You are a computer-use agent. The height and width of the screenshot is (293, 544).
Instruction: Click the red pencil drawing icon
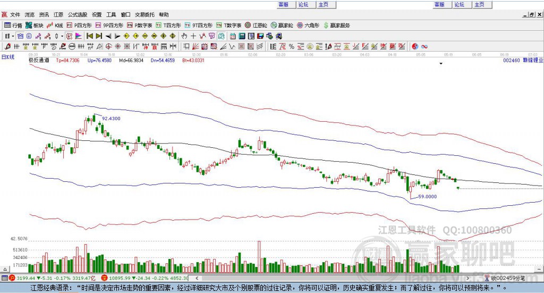pyautogui.click(x=7, y=46)
